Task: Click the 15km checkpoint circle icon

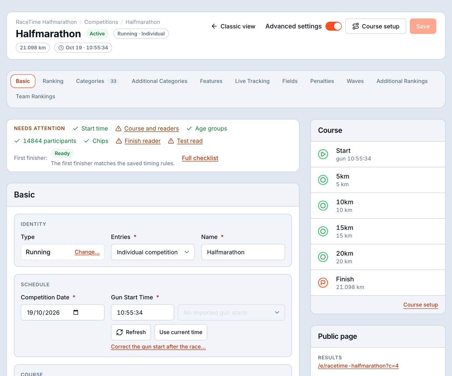Action: tap(323, 231)
